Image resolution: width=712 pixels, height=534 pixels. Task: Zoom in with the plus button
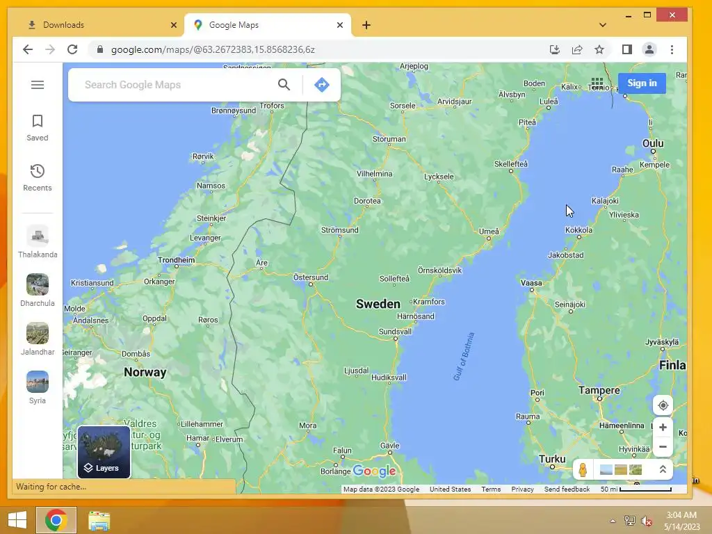tap(663, 428)
